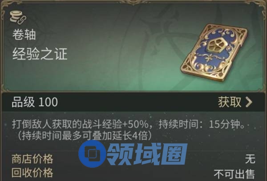
Task: Expand the chevron arrow beside 获取
Action: (x=249, y=102)
